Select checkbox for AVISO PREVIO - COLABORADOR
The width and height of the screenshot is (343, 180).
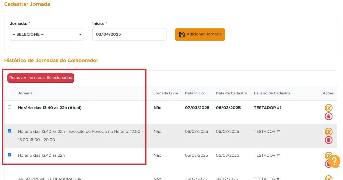click(x=9, y=178)
